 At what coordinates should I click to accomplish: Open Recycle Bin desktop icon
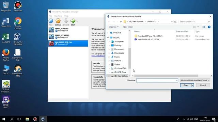(6, 6)
